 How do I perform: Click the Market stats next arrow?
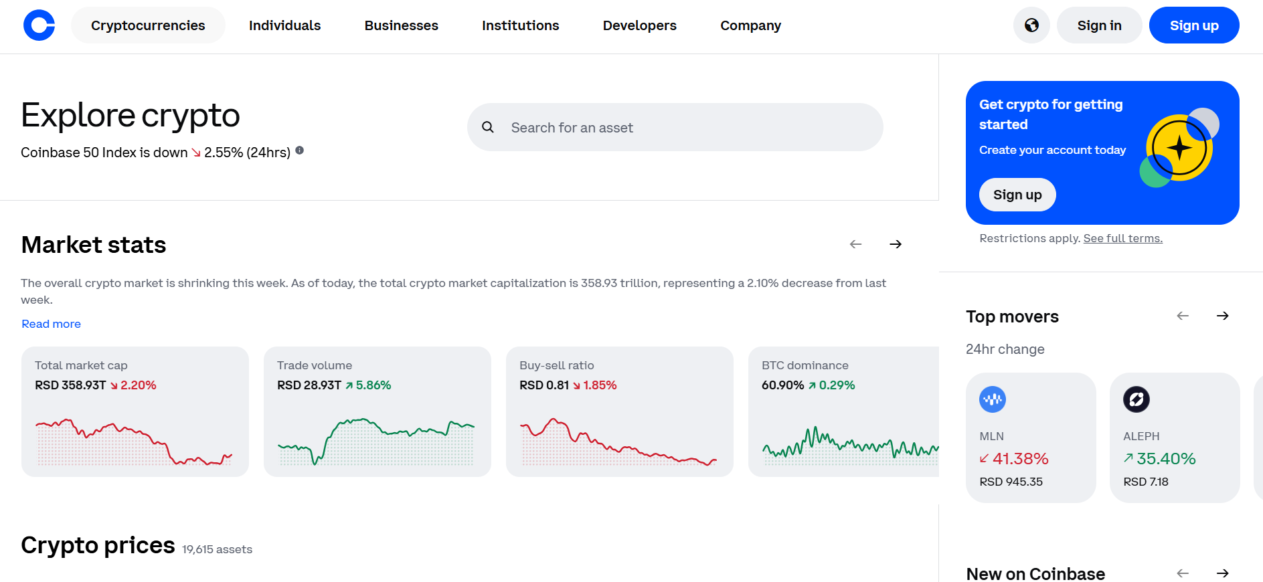coord(896,244)
